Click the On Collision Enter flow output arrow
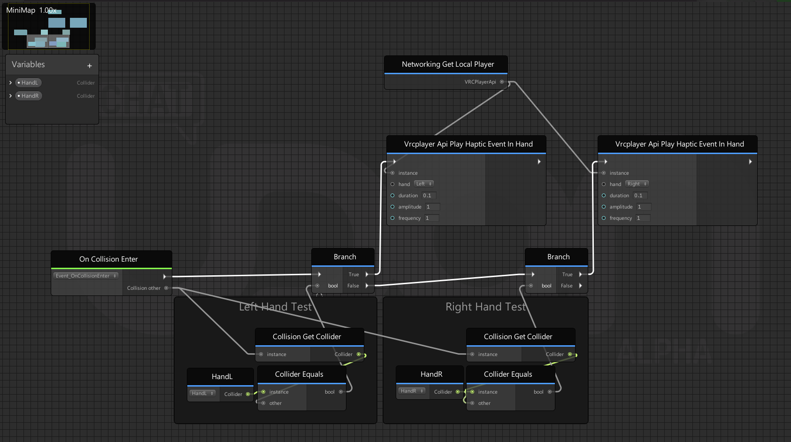791x442 pixels. tap(164, 276)
